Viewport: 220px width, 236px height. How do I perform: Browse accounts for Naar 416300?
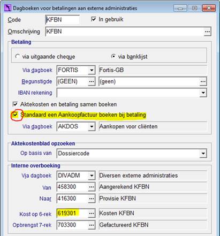point(92,199)
